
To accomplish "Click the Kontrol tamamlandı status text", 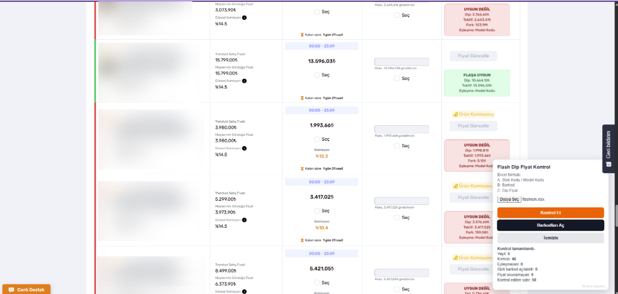I will pos(516,249).
